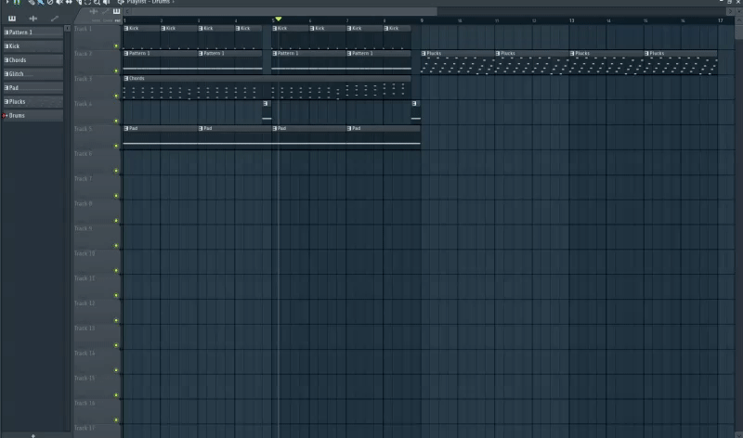The image size is (743, 438).
Task: Select the Kick clip at bar 8
Action: [x=398, y=37]
